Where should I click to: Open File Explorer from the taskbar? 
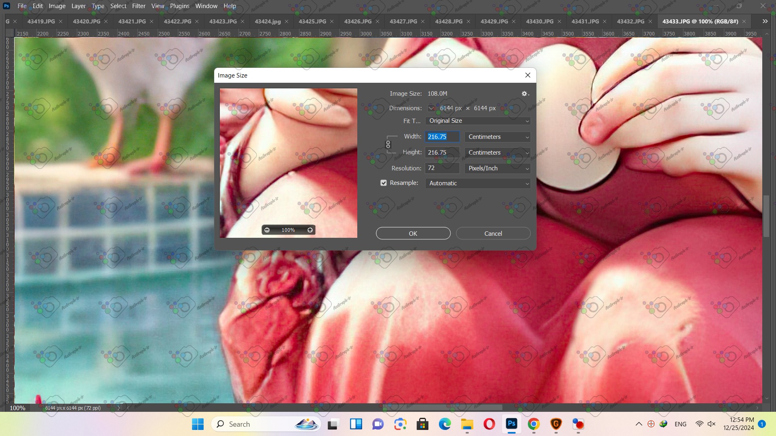467,424
